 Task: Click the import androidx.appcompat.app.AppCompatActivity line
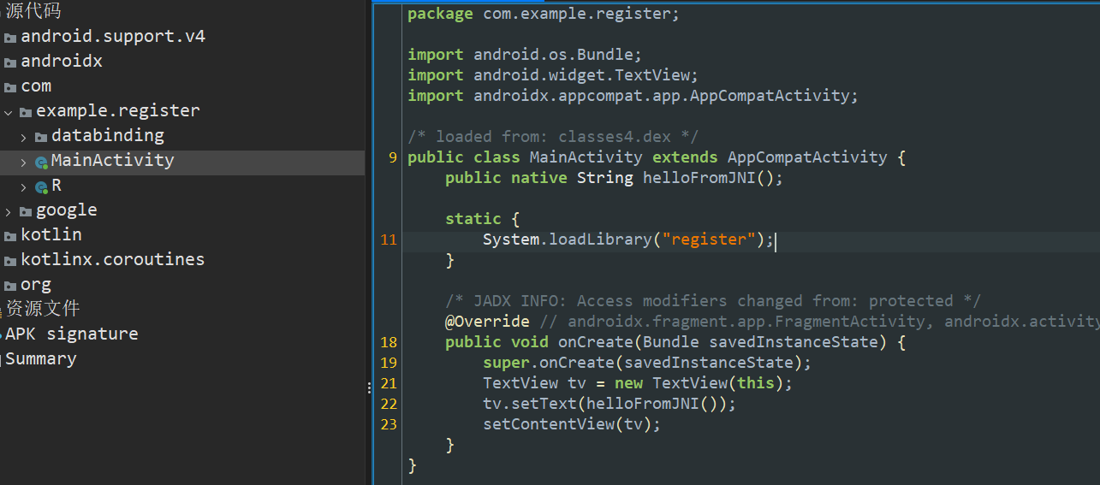point(633,96)
